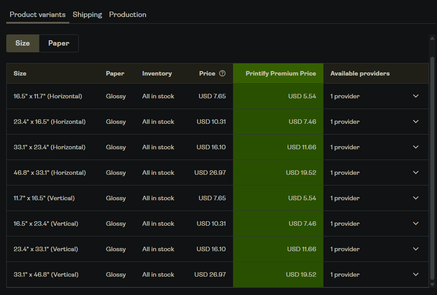Viewport: 437px width, 295px height.
Task: Expand providers for 33.1" x 46.8" Vertical row
Action: 416,275
